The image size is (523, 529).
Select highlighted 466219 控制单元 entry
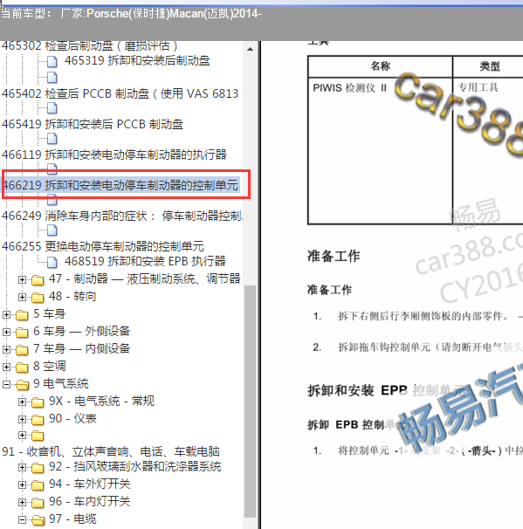click(x=120, y=185)
